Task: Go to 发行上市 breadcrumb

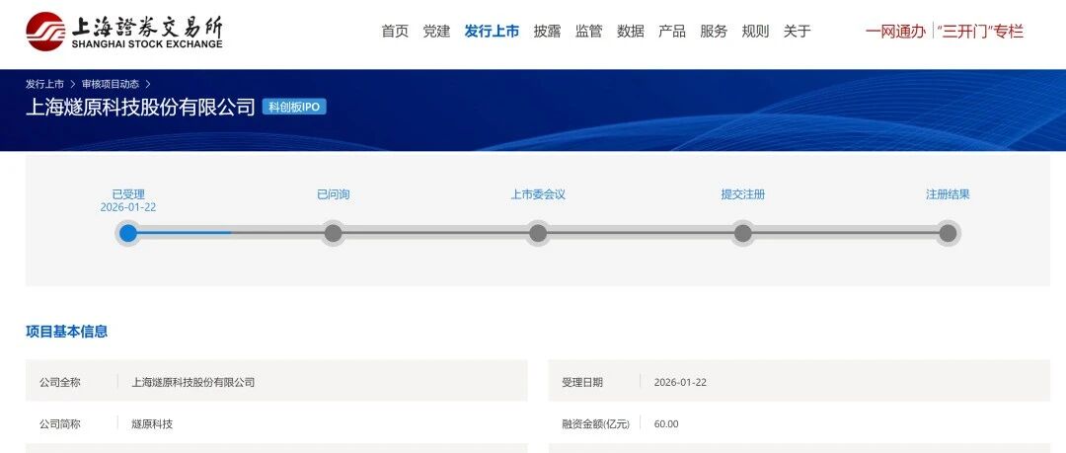Action: tap(44, 84)
